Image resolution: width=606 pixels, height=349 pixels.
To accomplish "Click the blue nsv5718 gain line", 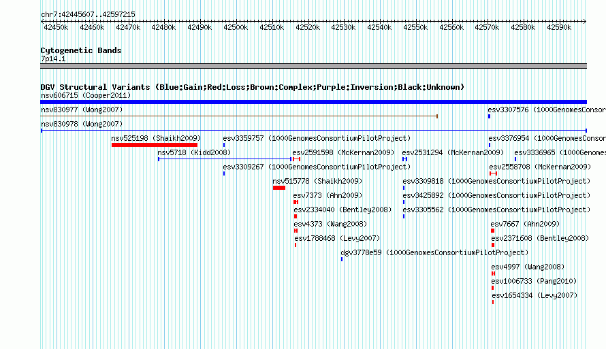I will (x=225, y=159).
